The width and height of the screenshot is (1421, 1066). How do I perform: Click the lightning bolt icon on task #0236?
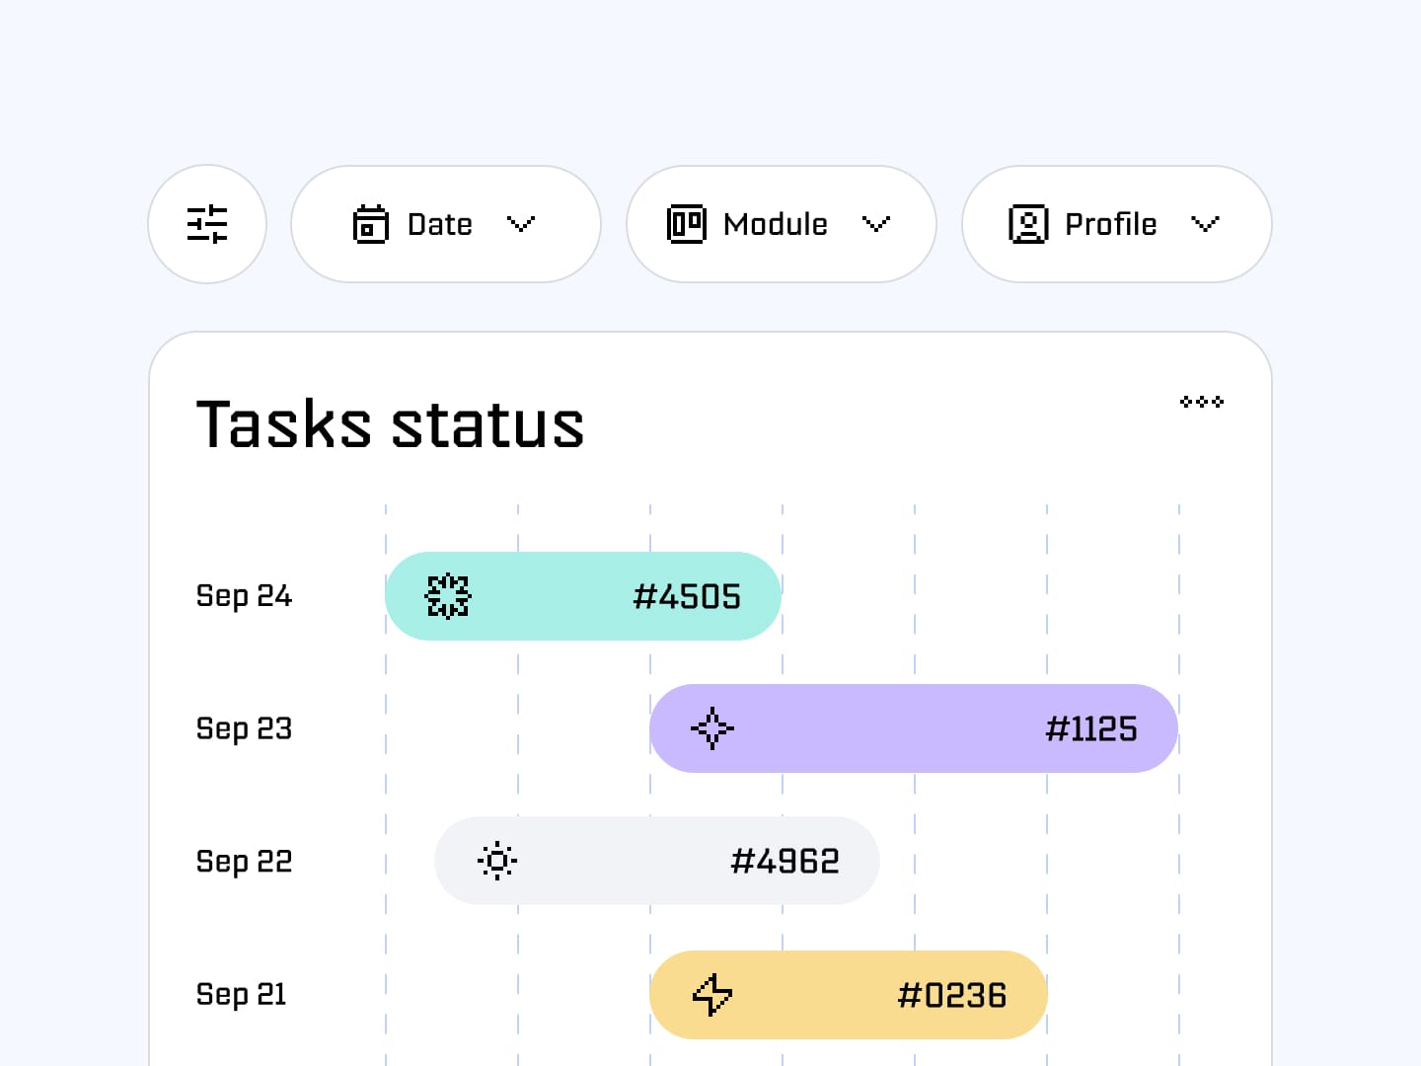[x=712, y=995]
